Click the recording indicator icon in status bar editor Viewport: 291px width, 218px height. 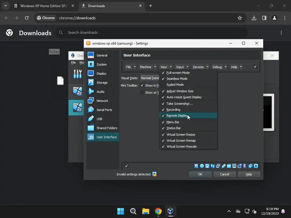(x=240, y=166)
